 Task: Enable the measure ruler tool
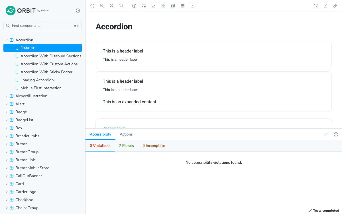pyautogui.click(x=183, y=6)
